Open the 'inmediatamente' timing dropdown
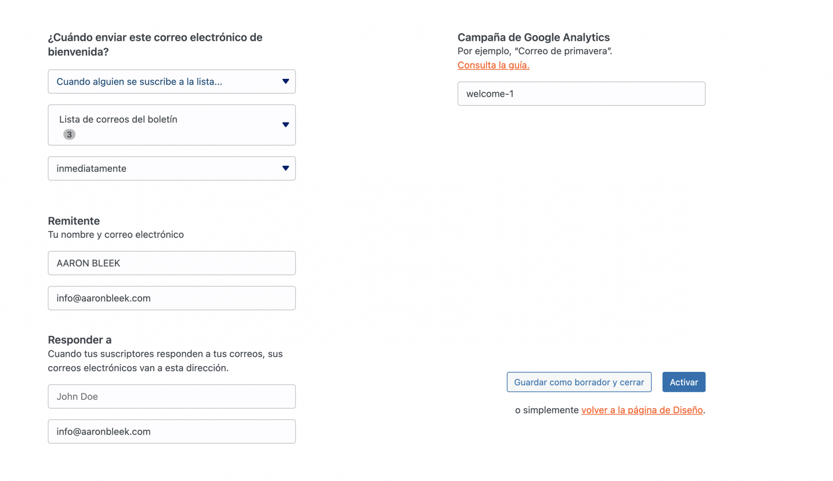The image size is (833, 481). pos(172,168)
